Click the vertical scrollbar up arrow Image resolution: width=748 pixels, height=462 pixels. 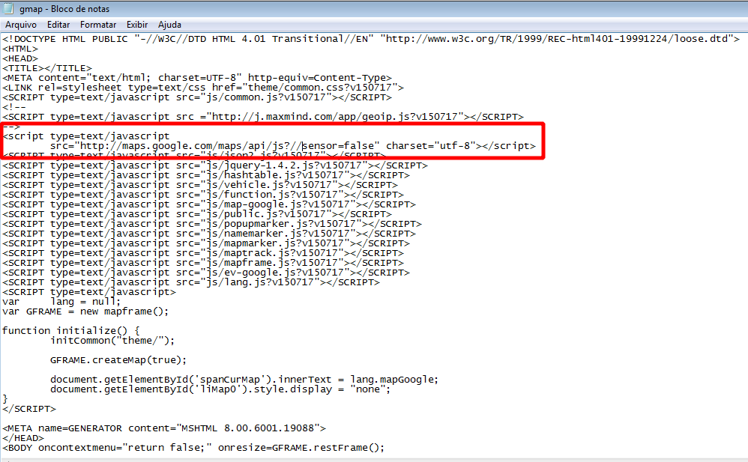coord(742,38)
